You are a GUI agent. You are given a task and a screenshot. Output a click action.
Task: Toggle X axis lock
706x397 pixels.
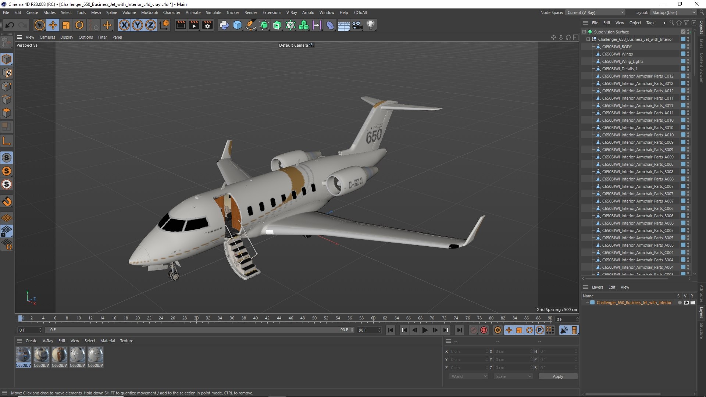pos(124,25)
